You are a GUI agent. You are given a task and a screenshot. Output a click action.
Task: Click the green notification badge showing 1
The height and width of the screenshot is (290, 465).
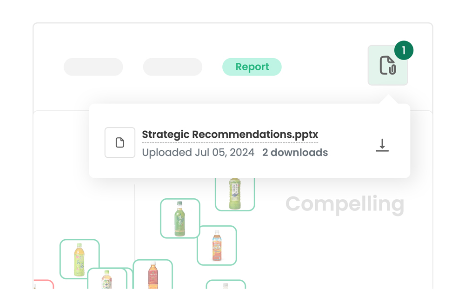pyautogui.click(x=404, y=50)
